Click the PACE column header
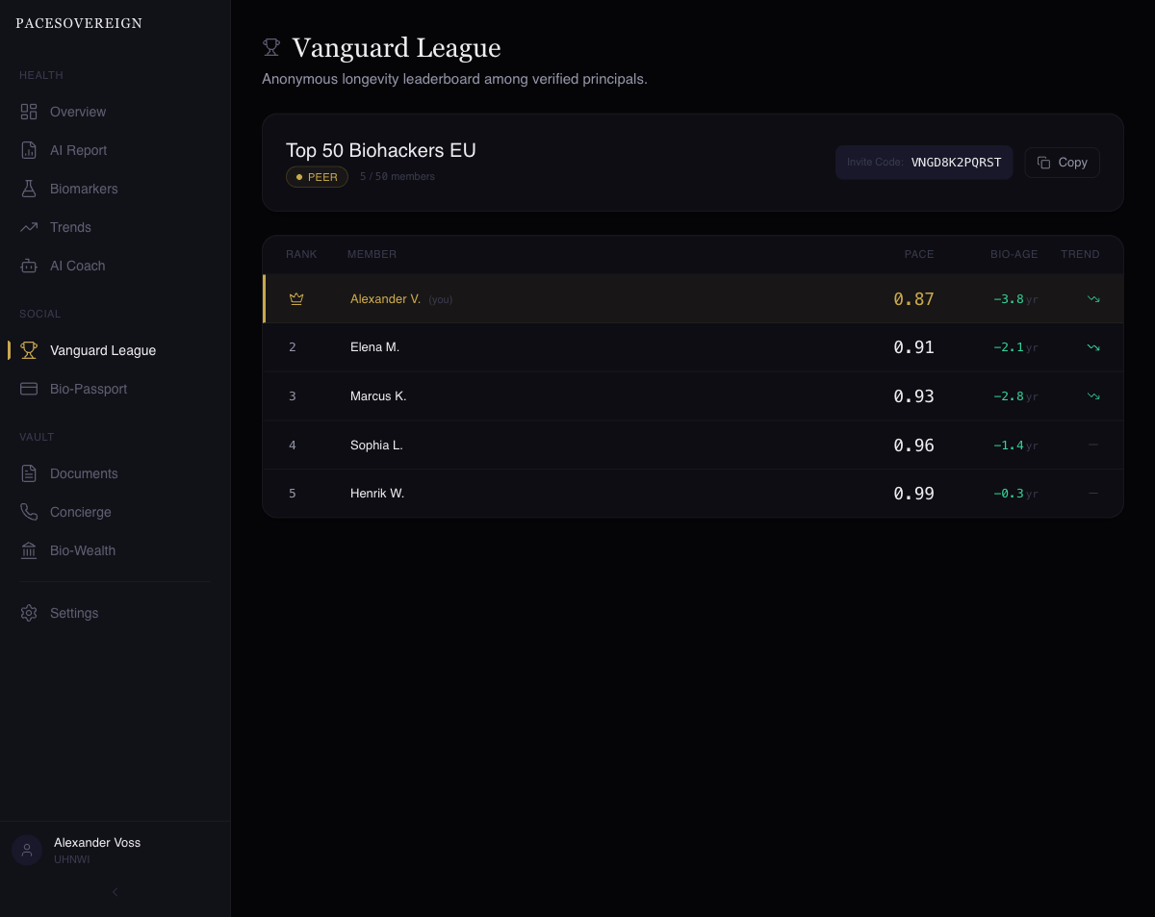Viewport: 1155px width, 917px height. click(x=918, y=254)
